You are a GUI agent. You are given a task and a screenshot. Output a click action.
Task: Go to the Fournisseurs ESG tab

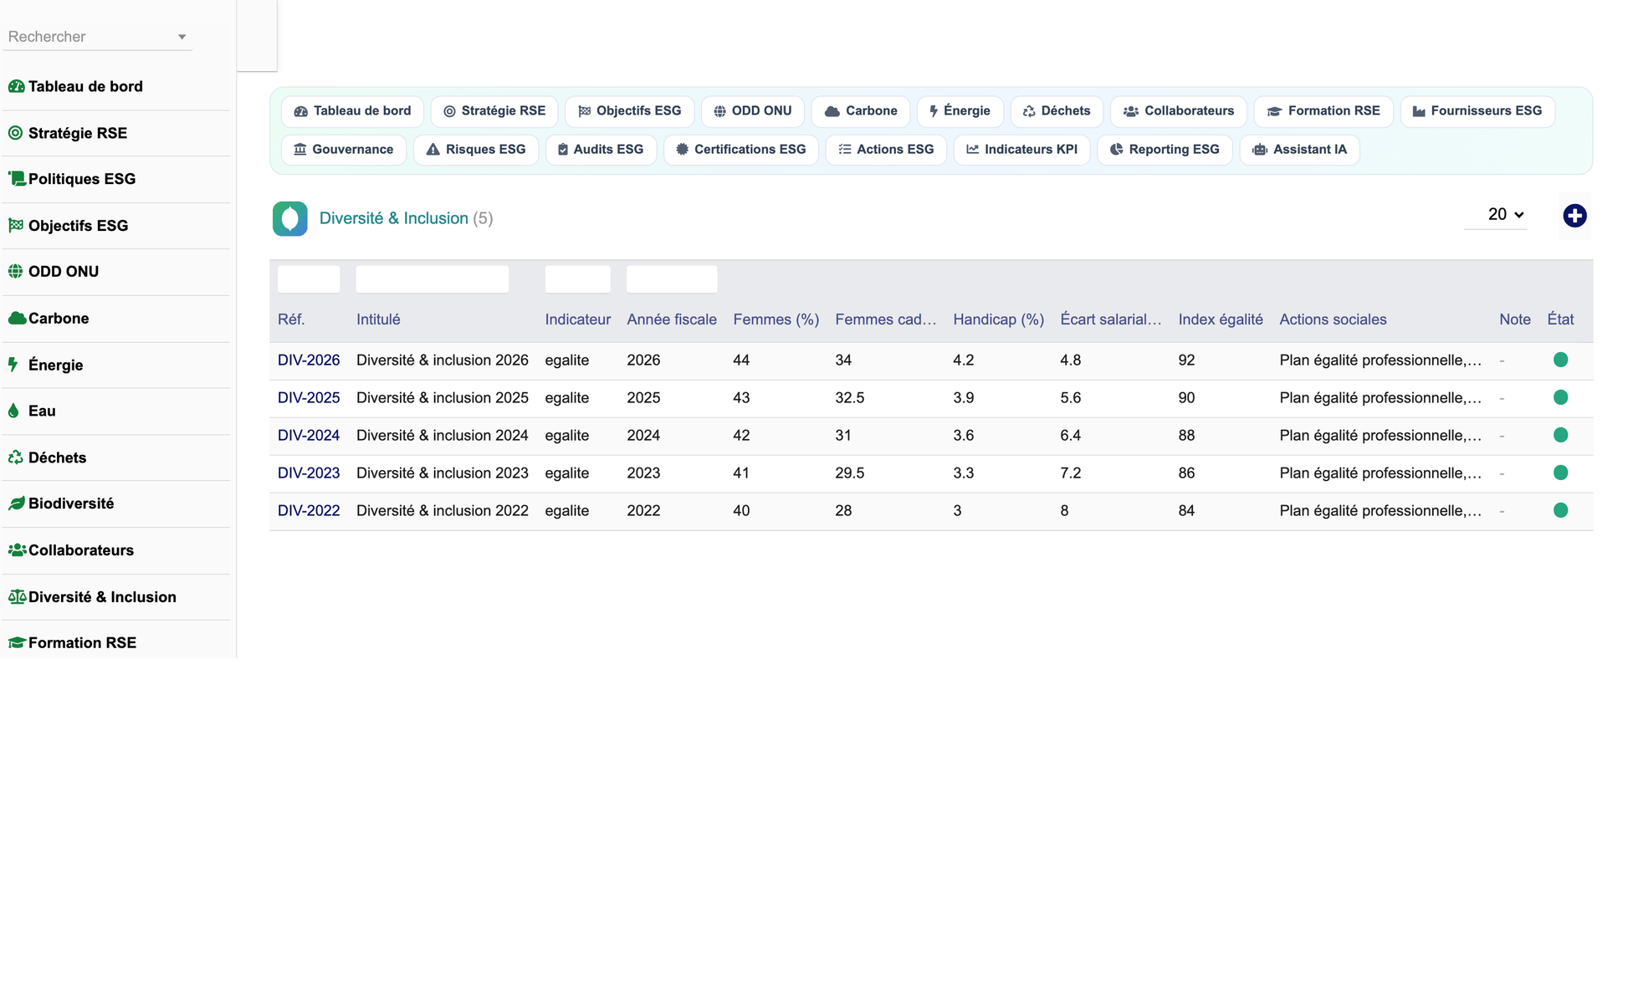click(1477, 111)
